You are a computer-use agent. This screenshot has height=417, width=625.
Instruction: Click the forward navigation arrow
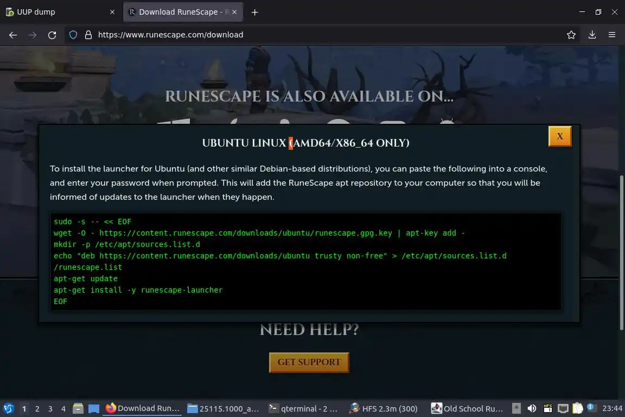point(33,35)
